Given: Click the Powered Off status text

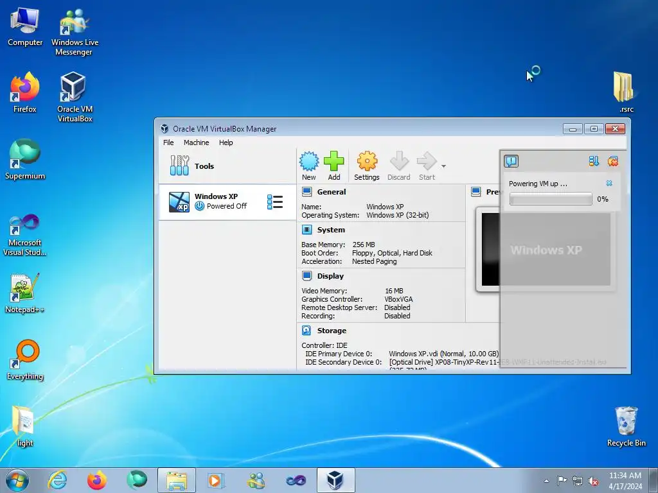Looking at the screenshot, I should tap(227, 206).
